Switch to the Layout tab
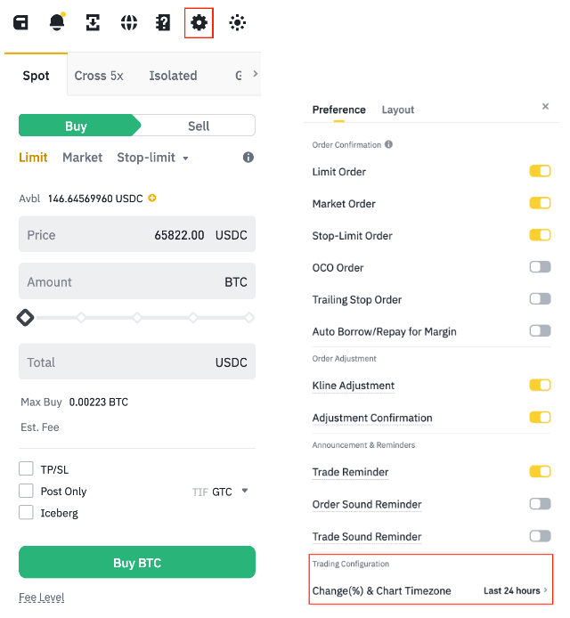 pos(398,110)
